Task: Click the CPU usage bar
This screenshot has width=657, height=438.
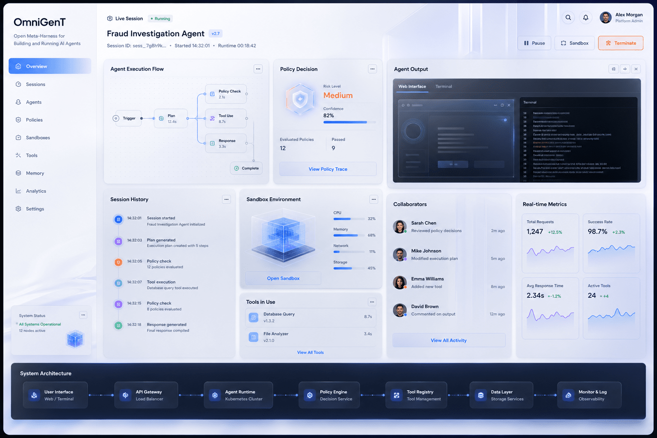Action: coord(349,219)
